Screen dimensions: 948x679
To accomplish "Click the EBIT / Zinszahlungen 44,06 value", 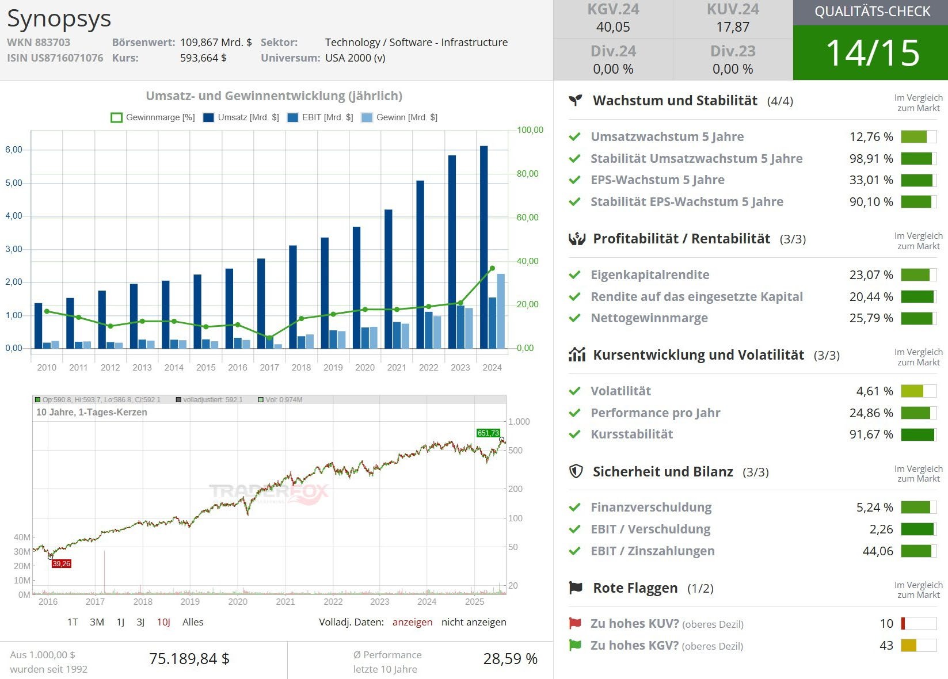I will [878, 551].
